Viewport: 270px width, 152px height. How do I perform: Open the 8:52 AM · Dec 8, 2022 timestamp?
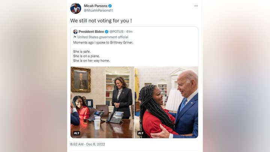pyautogui.click(x=87, y=144)
